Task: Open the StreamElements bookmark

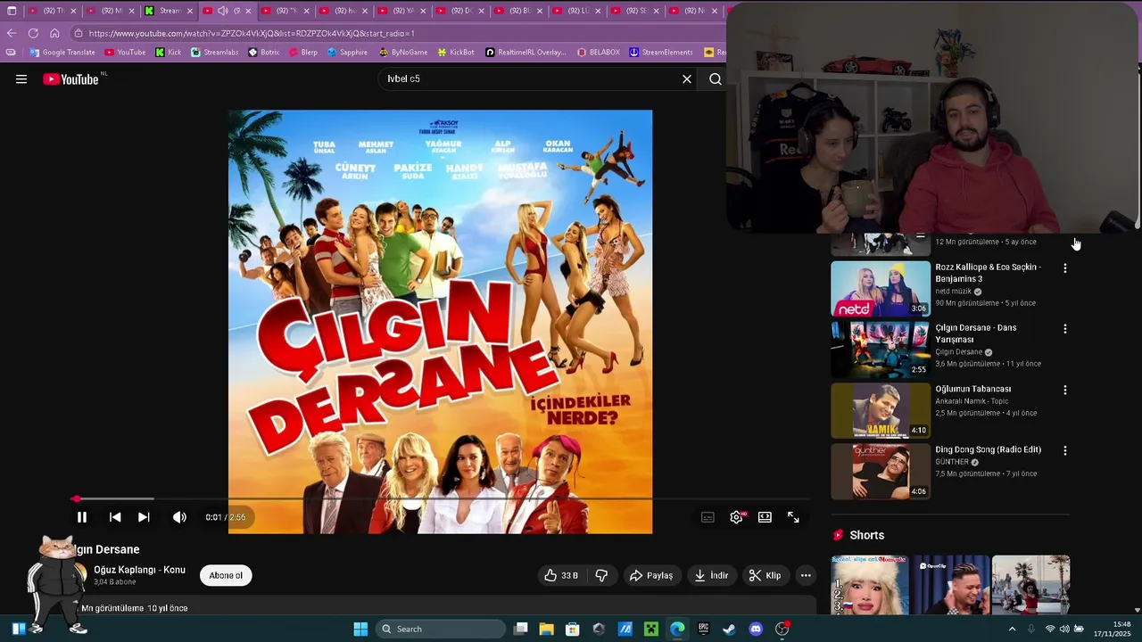Action: pyautogui.click(x=661, y=53)
